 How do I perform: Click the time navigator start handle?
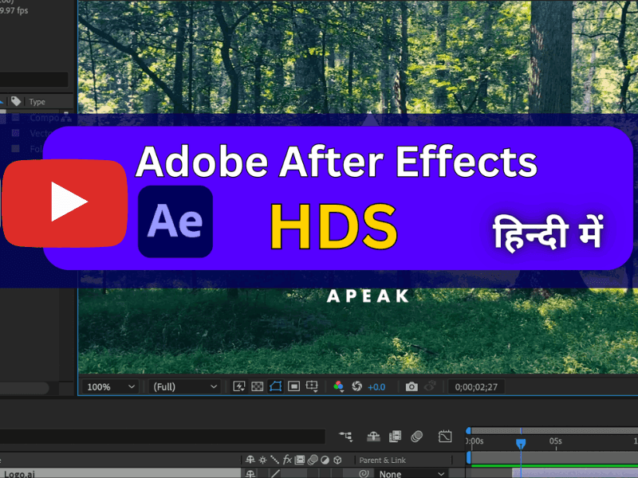[468, 430]
